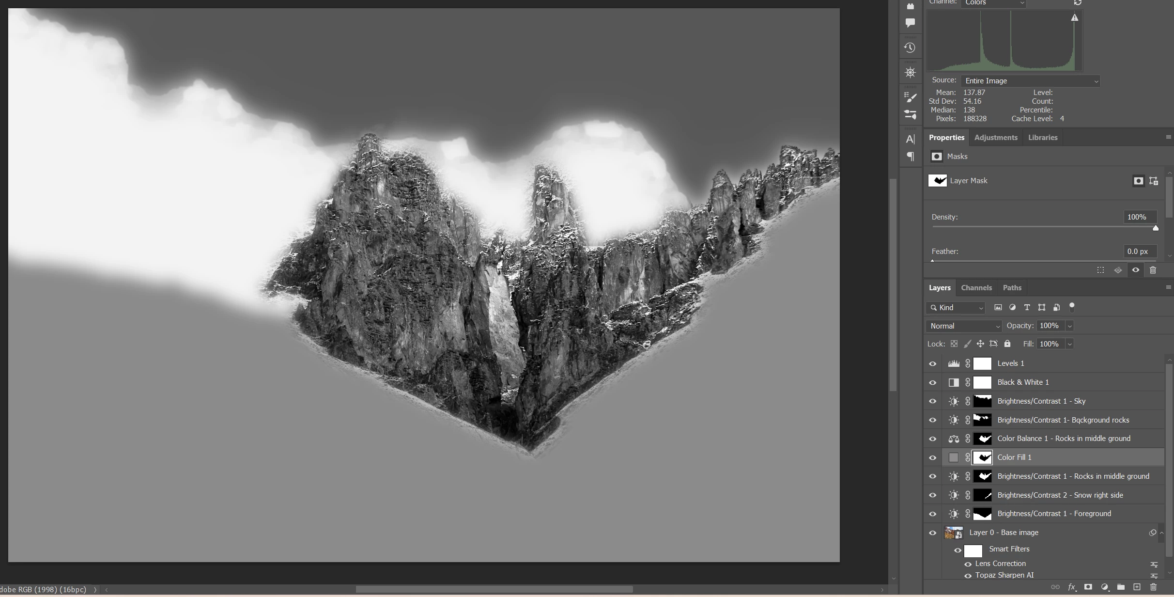This screenshot has width=1174, height=597.
Task: Click the new group folder icon
Action: (1121, 587)
